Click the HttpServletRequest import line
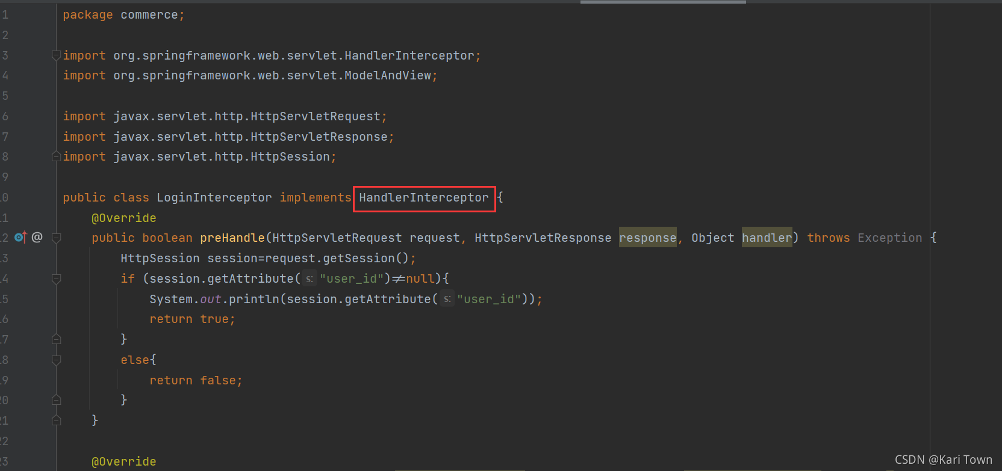The image size is (1002, 471). click(x=225, y=117)
